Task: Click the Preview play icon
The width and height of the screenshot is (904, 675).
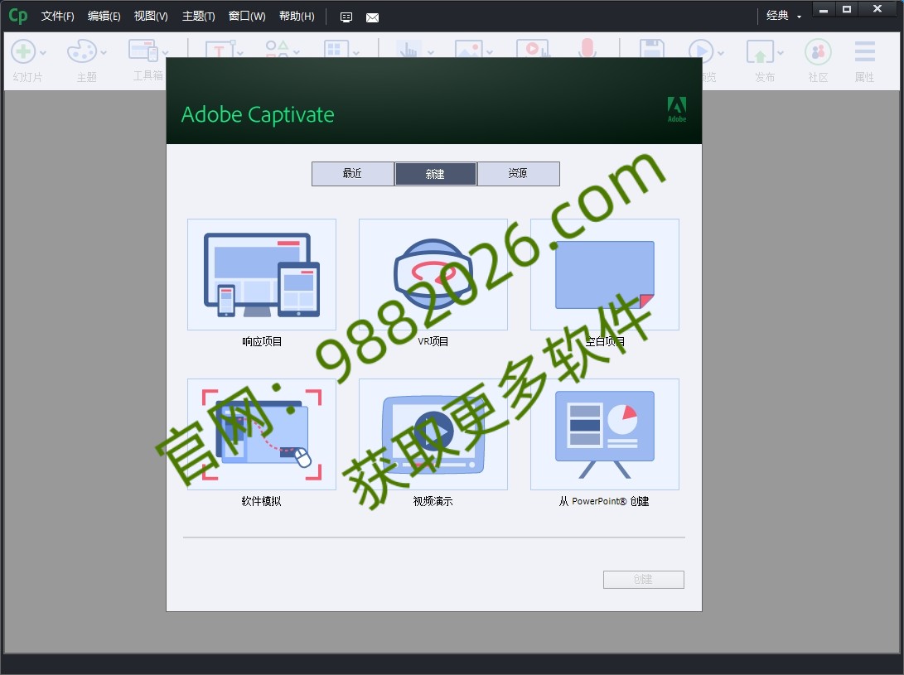Action: pyautogui.click(x=701, y=51)
